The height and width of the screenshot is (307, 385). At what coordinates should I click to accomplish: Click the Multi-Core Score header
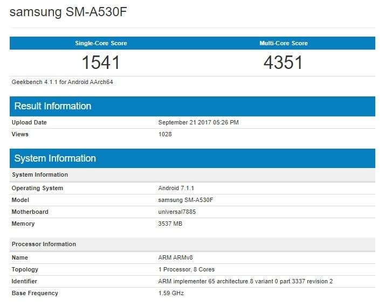[x=284, y=43]
